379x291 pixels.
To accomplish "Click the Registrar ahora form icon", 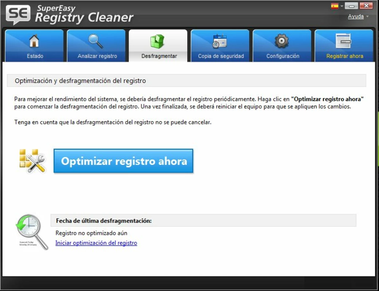I will (343, 41).
